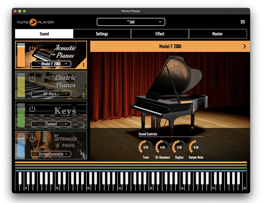Click the Duplex knob
Image resolution: width=263 pixels, height=203 pixels.
coord(179,147)
